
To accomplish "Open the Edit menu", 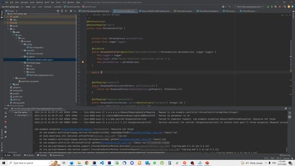I will coord(12,2).
